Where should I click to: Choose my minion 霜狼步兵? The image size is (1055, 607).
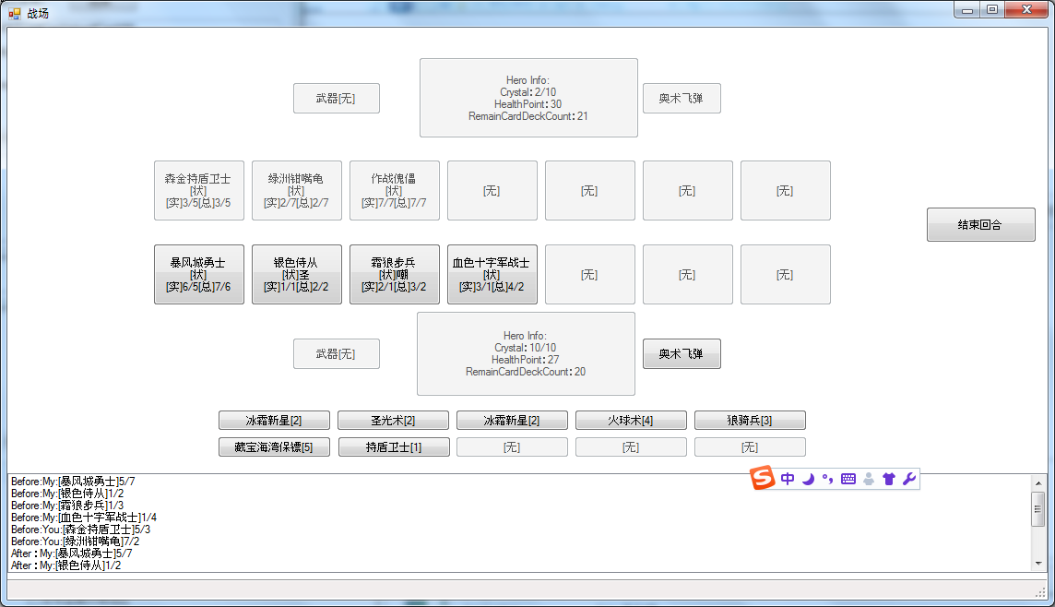(395, 275)
